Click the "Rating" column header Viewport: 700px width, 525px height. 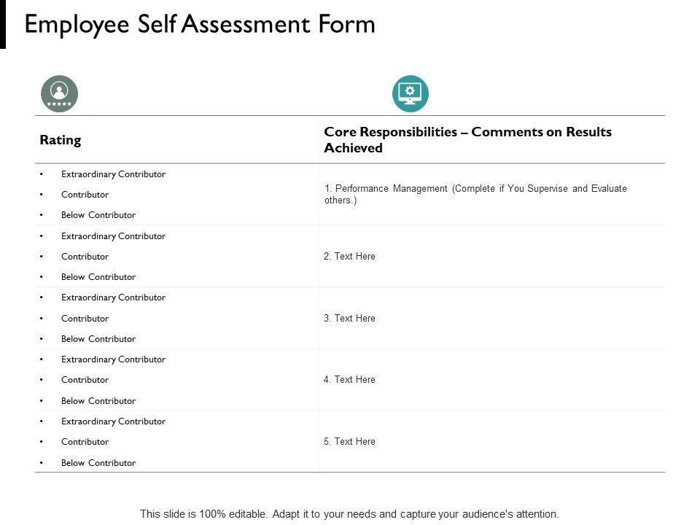pos(61,140)
